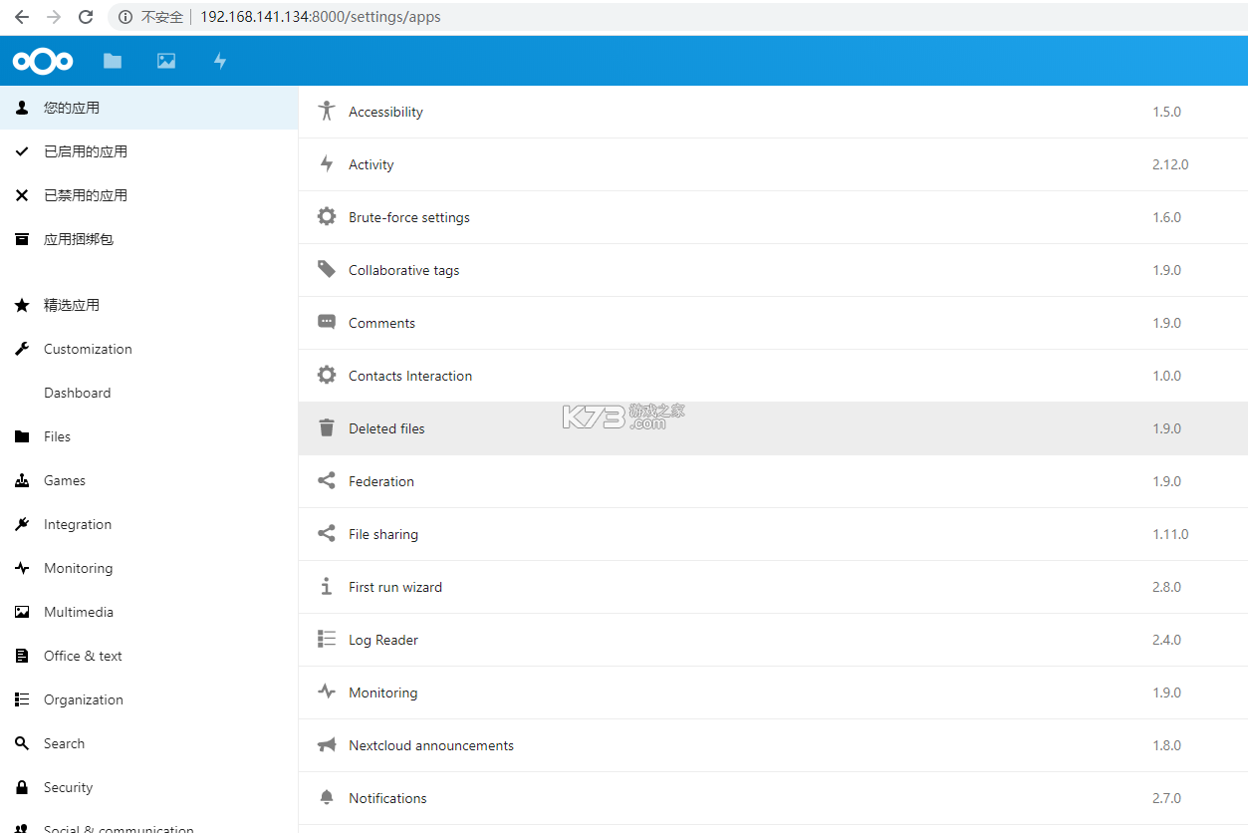Select the First run wizard app name
This screenshot has height=833, width=1248.
(395, 587)
